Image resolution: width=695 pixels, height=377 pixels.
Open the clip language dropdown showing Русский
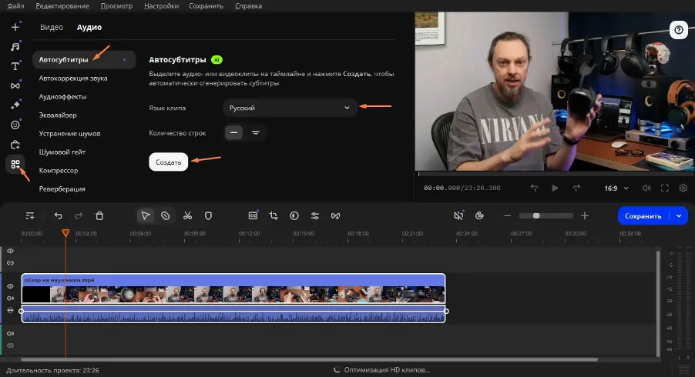(x=290, y=108)
